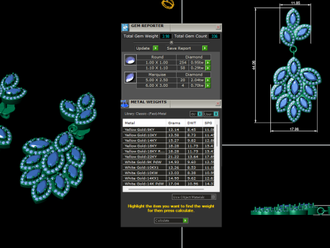Screen dimensions: 330x248
Task: Click the metal list horizontal scrollbar
Action: pos(166,189)
